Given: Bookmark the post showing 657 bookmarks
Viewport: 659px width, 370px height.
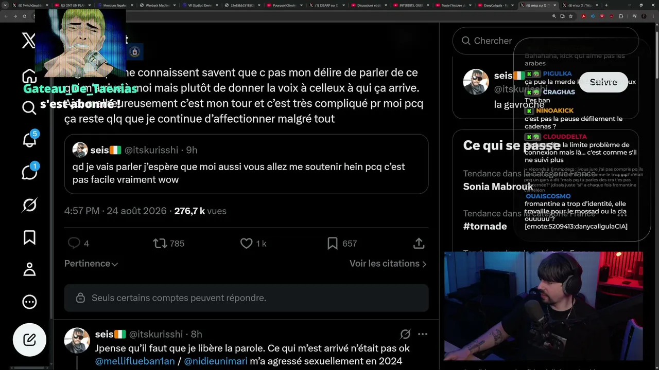Looking at the screenshot, I should 342,243.
